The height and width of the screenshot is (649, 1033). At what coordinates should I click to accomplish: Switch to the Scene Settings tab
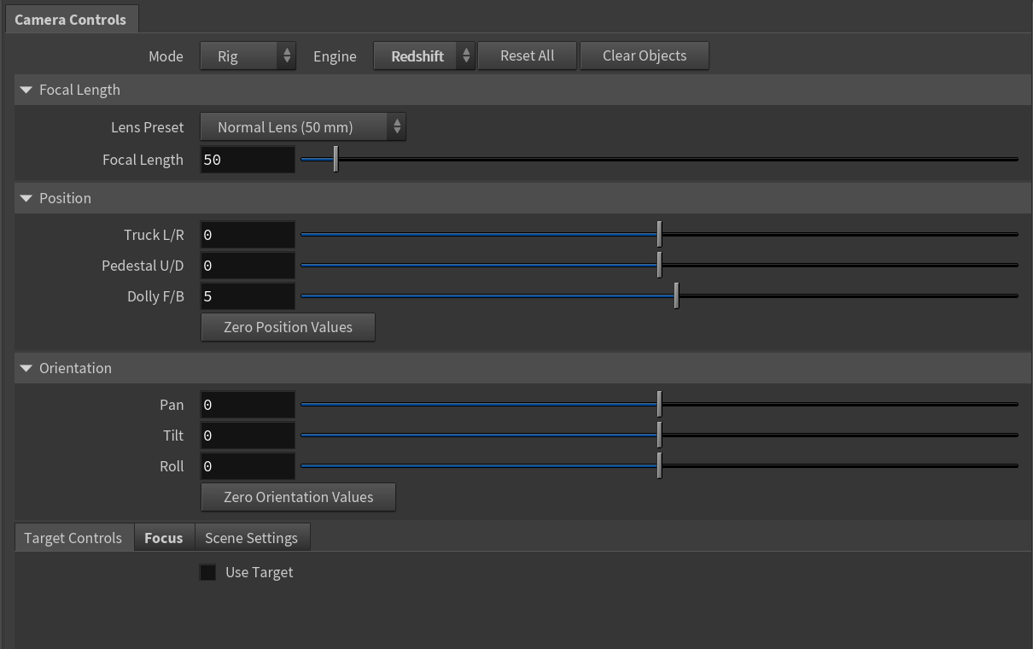point(252,538)
